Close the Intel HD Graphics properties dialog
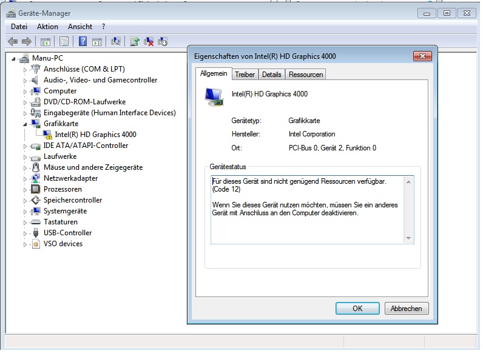The width and height of the screenshot is (483, 362). click(x=422, y=56)
